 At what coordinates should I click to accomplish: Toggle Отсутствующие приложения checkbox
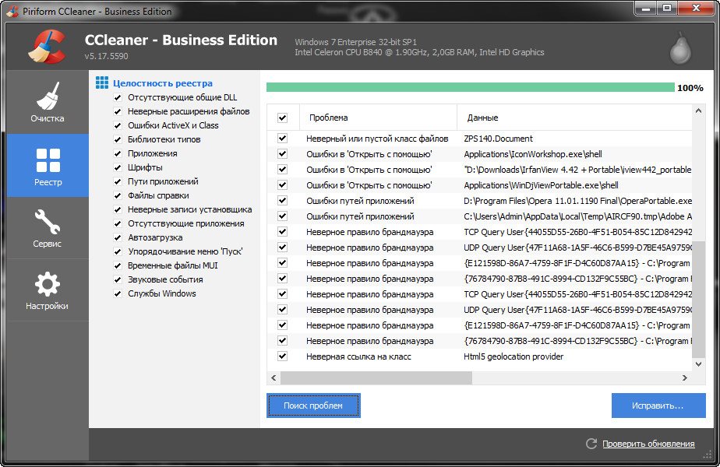118,223
